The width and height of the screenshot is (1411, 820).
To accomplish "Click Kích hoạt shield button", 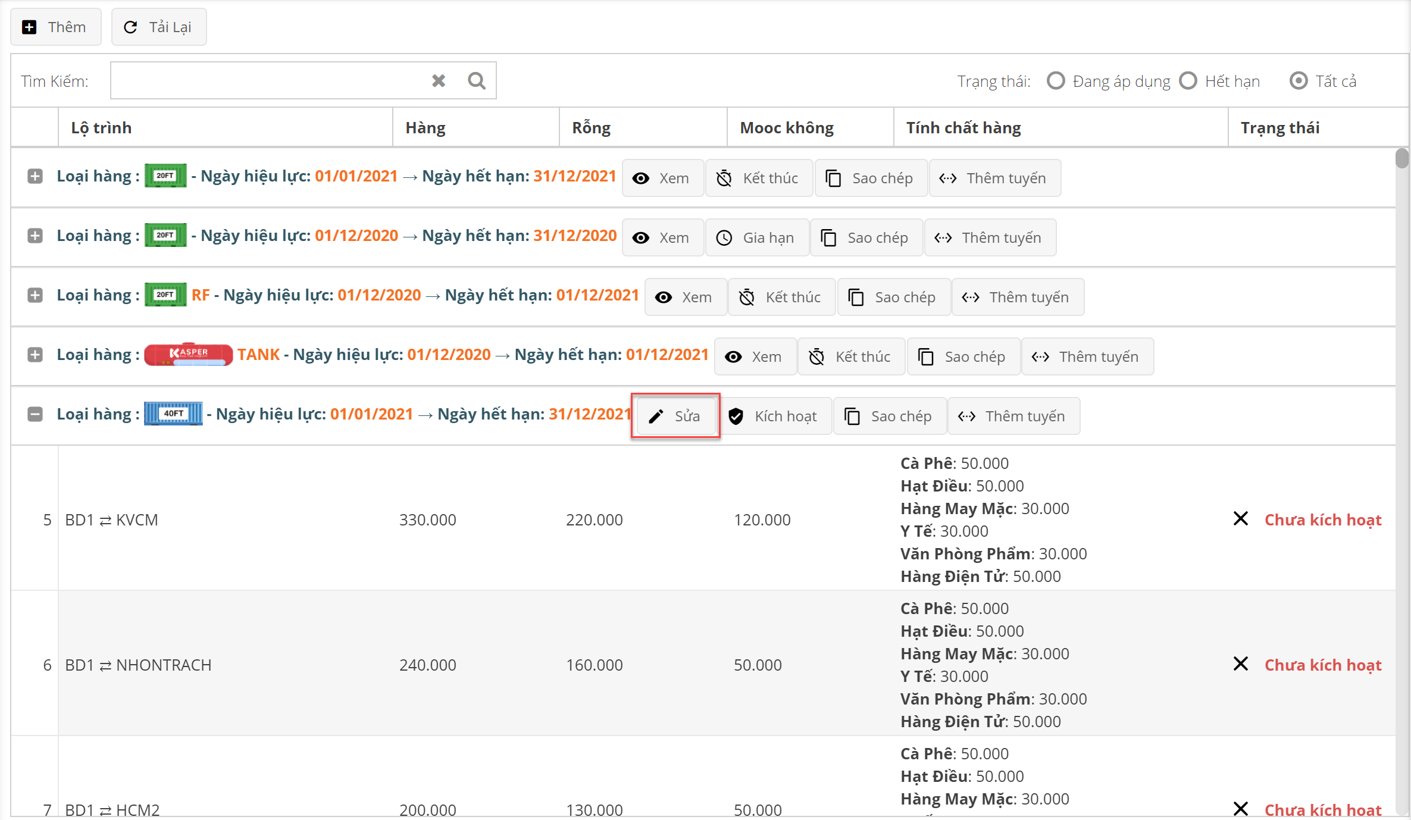I will click(774, 416).
